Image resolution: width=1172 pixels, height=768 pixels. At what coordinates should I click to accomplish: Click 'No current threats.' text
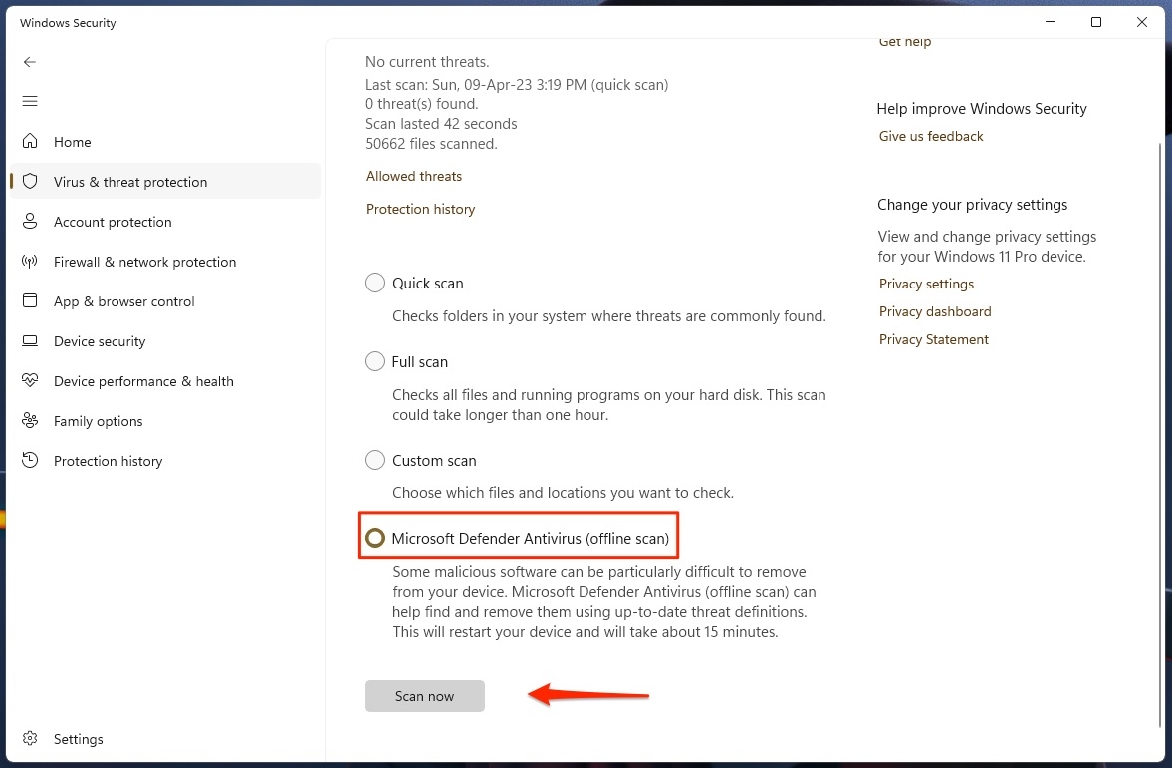[427, 62]
